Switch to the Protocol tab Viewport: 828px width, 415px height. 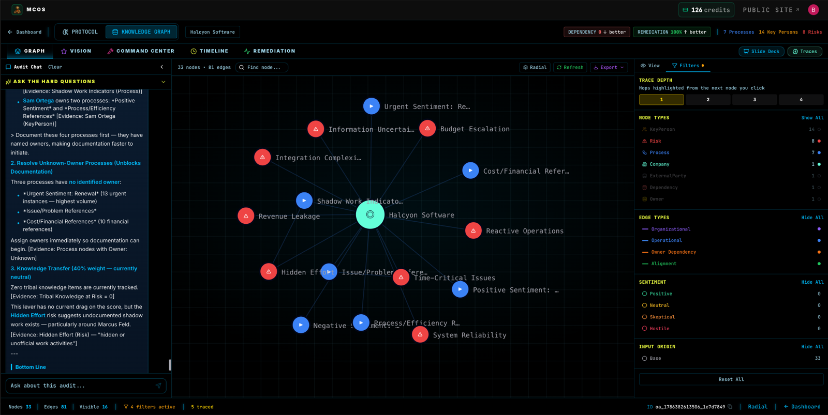(80, 32)
